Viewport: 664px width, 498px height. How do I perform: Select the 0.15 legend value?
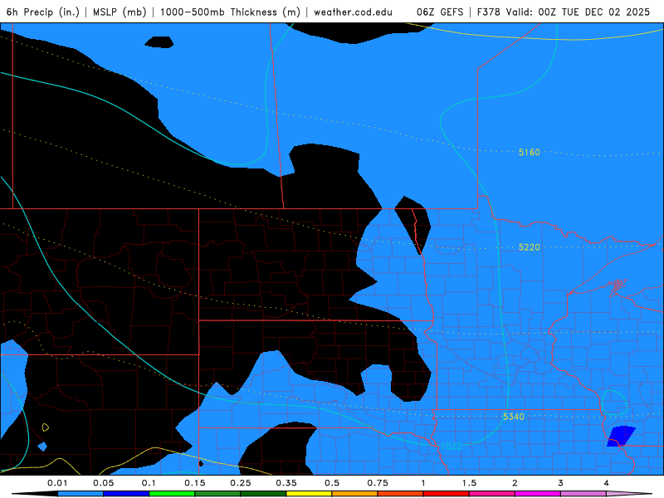point(195,483)
